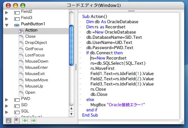Click the GotFocus event document icon
Screen dimensions: 188x128
coord(21,50)
